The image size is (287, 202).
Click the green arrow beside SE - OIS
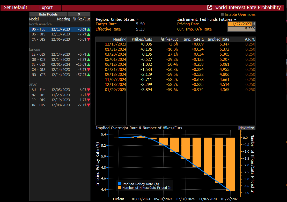point(89,65)
